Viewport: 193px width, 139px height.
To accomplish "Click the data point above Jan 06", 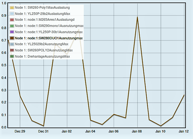I will (x=114, y=114).
